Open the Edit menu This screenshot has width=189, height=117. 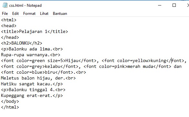click(x=15, y=14)
